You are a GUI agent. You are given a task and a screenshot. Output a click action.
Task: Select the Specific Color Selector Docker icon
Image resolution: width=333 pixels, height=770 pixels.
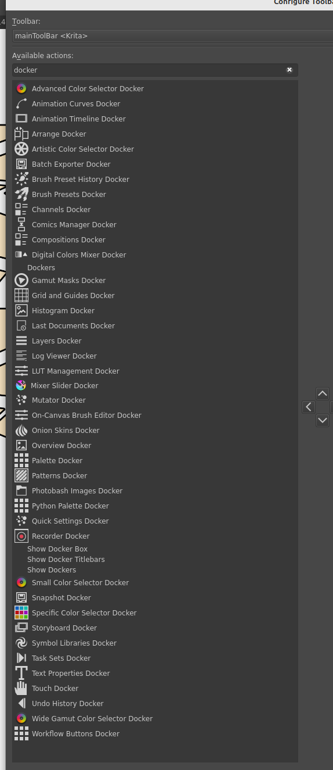[21, 613]
